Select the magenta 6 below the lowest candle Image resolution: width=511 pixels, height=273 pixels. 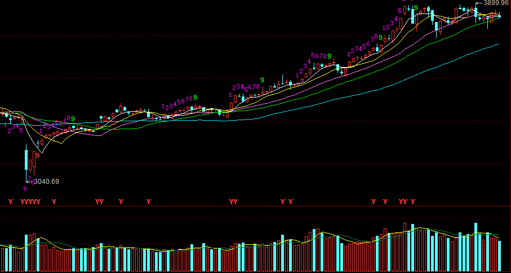[x=25, y=188]
